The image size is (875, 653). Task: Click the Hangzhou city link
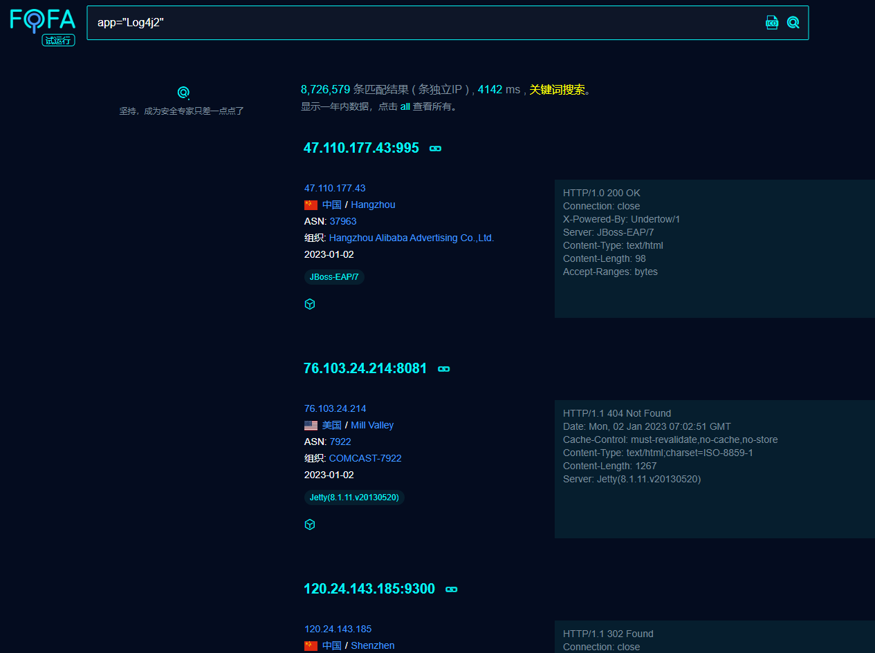[x=373, y=205]
